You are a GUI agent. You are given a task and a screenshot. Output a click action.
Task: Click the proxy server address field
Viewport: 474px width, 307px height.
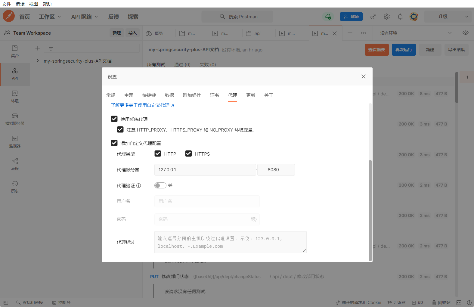coord(205,170)
